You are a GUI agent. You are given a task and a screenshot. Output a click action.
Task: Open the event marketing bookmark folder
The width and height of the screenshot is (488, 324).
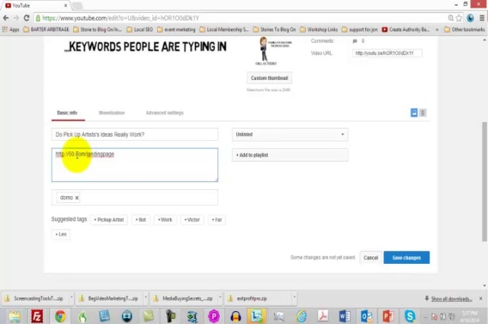pyautogui.click(x=176, y=30)
